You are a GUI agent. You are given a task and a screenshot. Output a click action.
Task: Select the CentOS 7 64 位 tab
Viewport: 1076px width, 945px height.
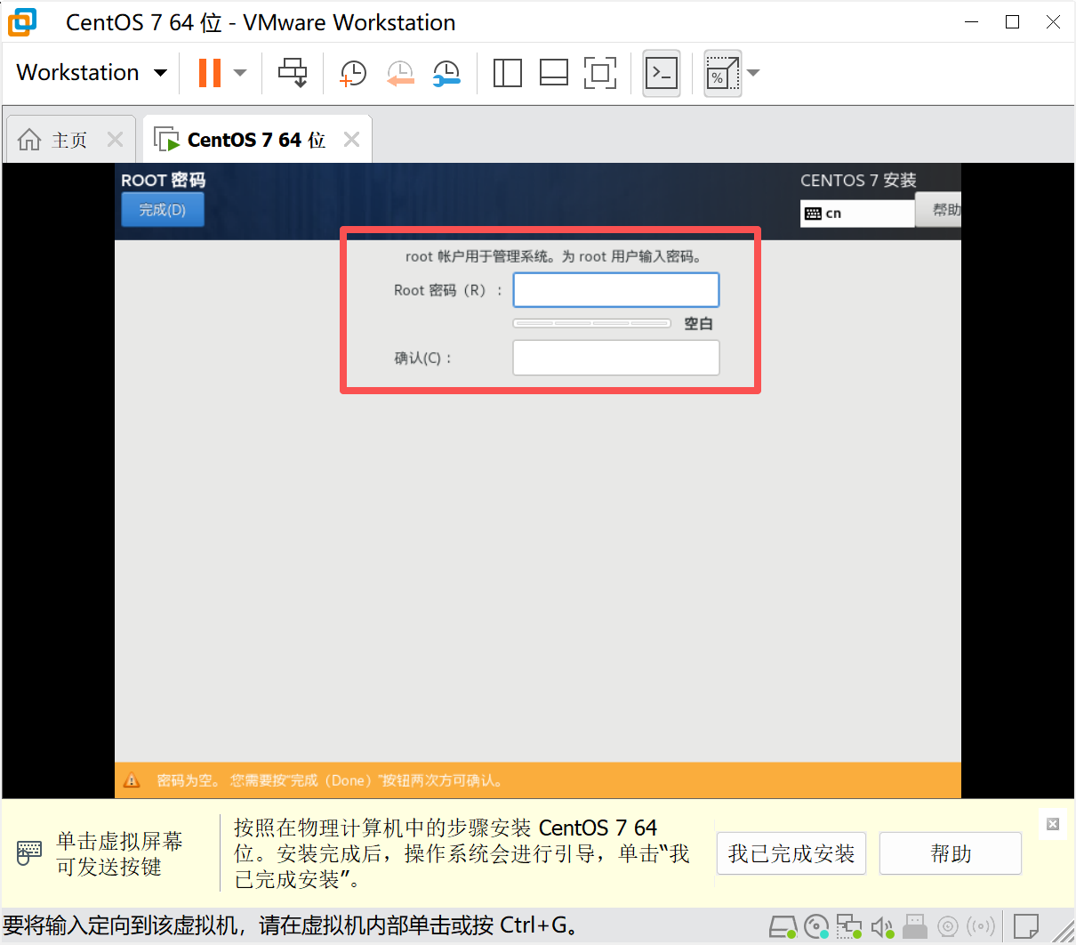(x=256, y=140)
